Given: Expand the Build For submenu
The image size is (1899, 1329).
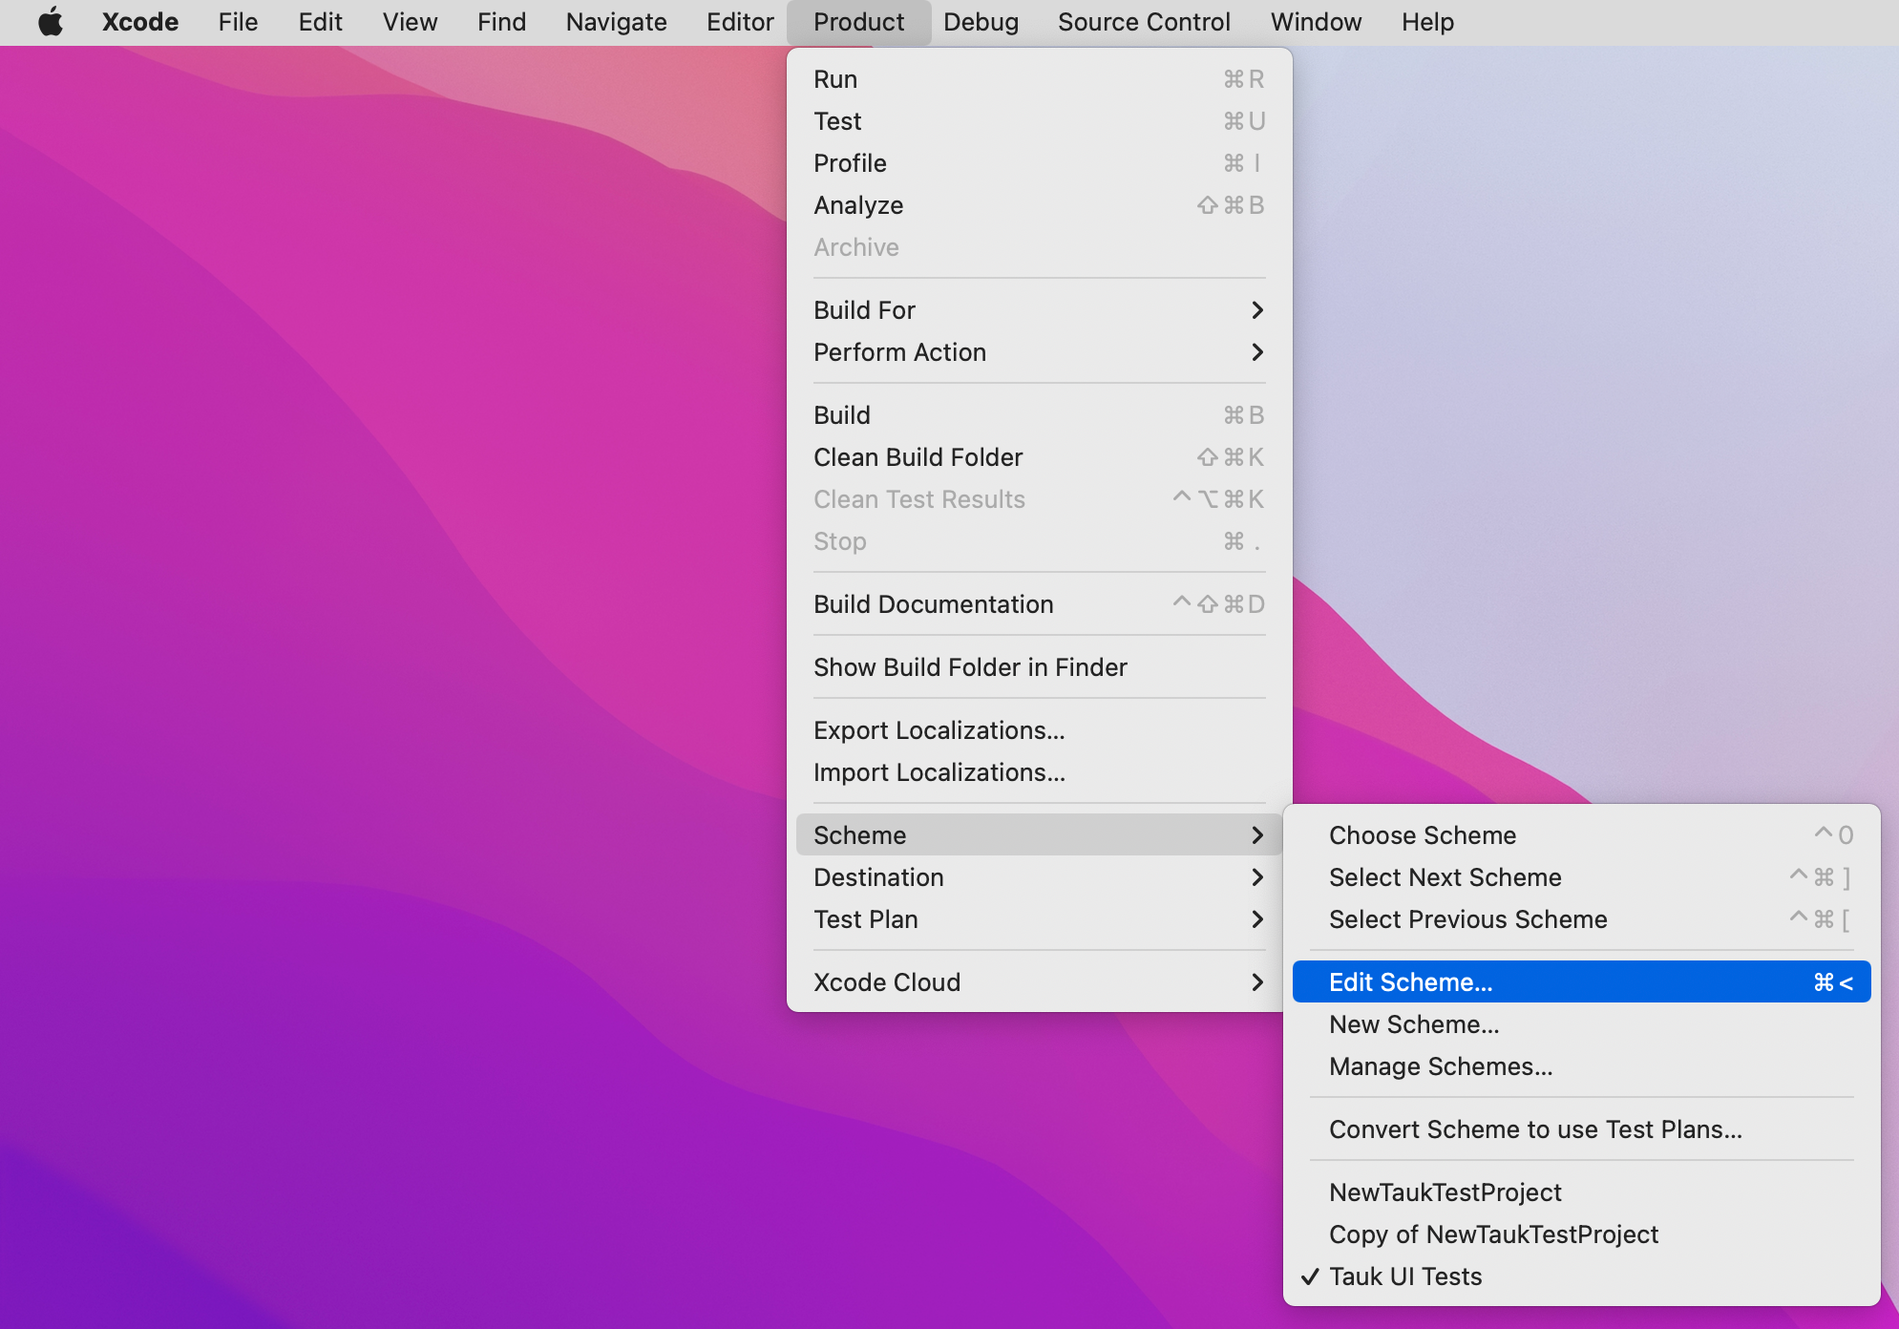Looking at the screenshot, I should [1038, 308].
